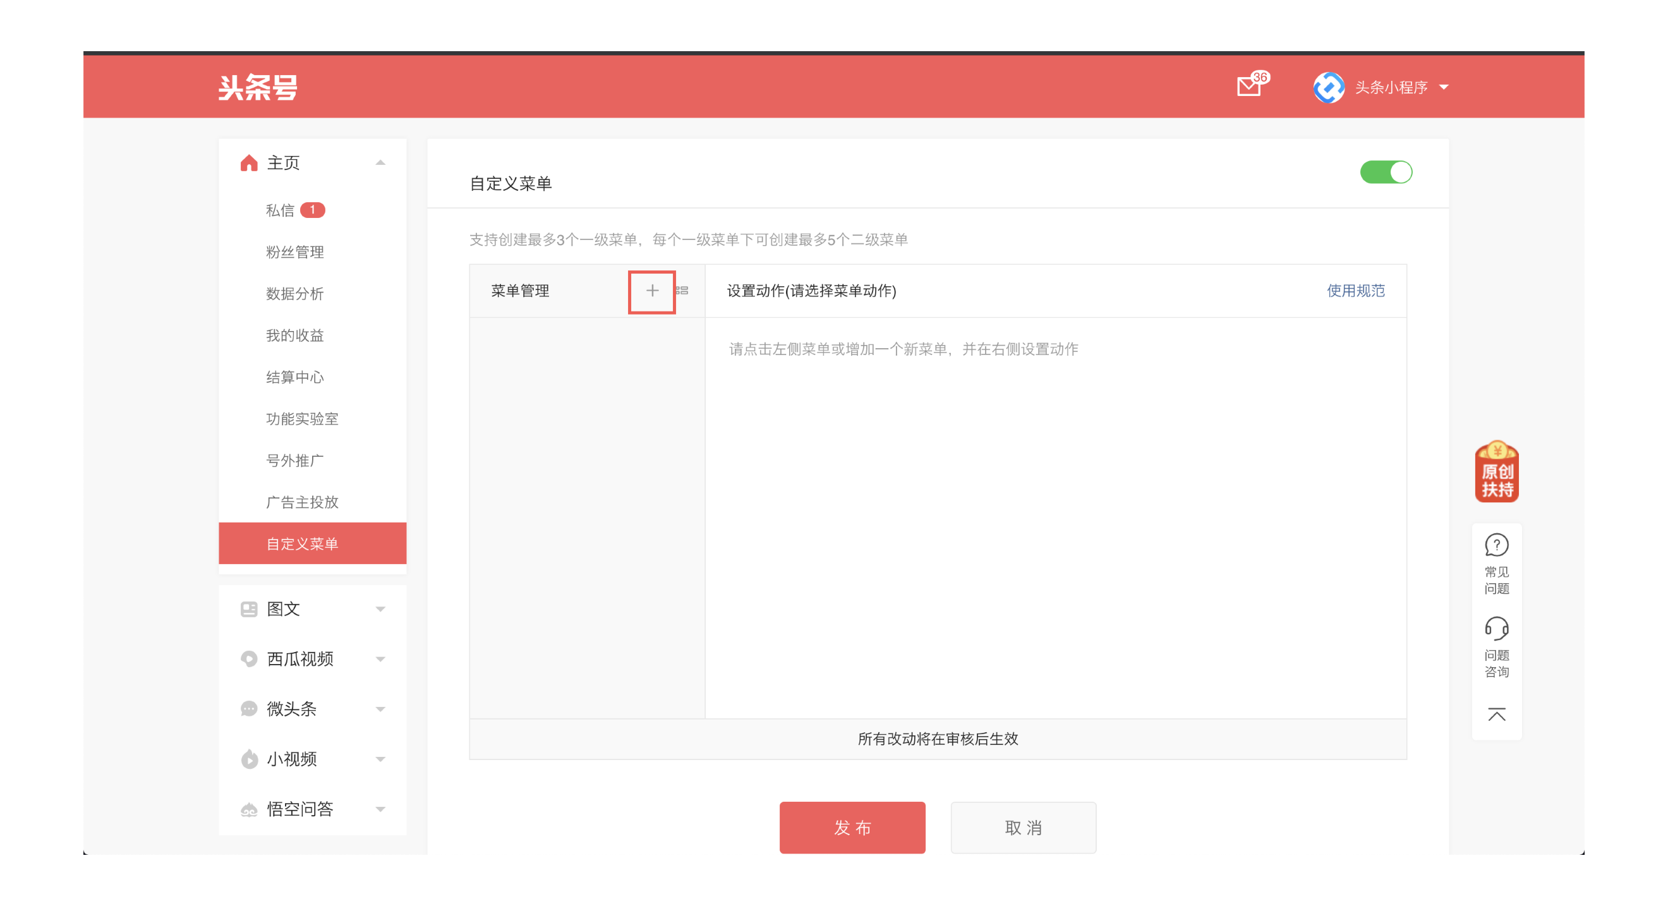Click the 图文 sidebar icon
This screenshot has width=1668, height=906.
pos(249,609)
